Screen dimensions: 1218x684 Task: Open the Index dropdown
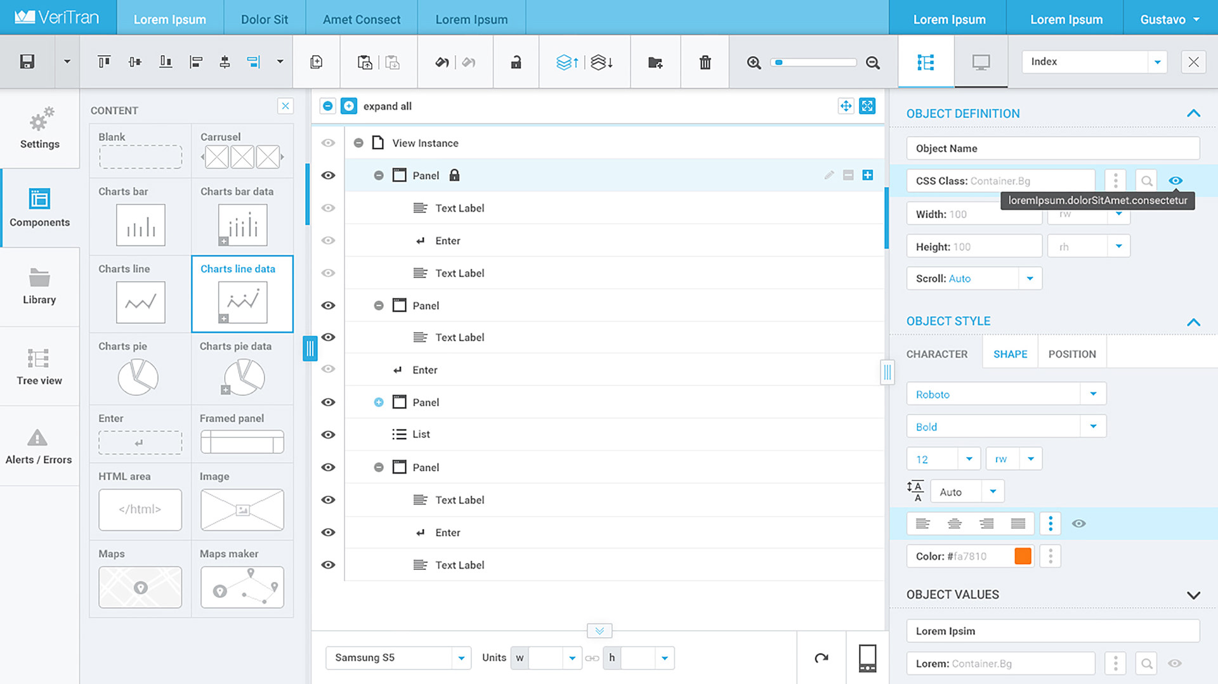[x=1094, y=61]
